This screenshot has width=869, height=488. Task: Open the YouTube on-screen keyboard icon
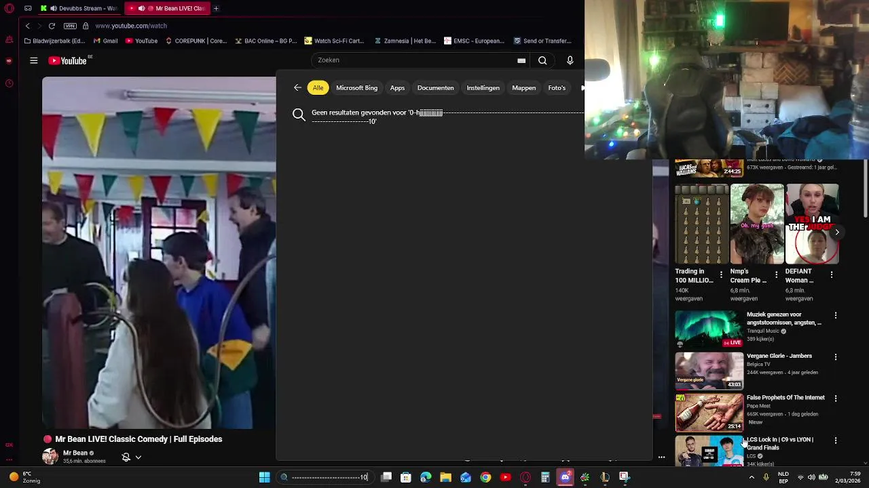(x=521, y=60)
